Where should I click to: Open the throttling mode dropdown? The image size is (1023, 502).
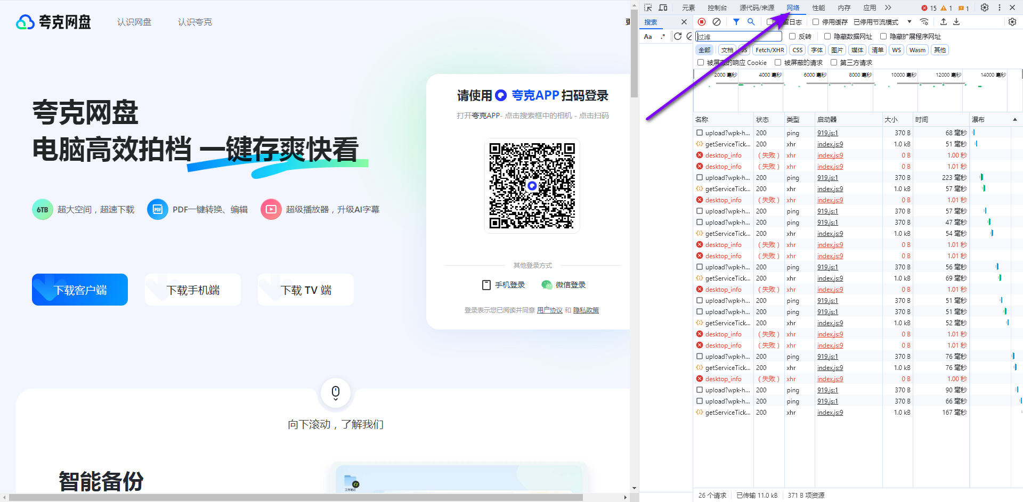coord(882,22)
